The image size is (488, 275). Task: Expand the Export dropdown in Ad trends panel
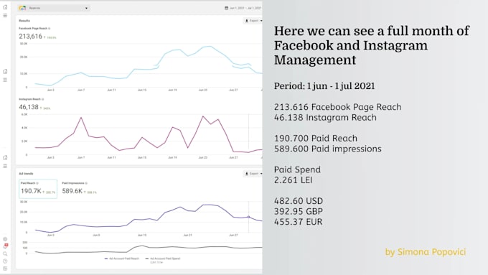[x=253, y=174]
